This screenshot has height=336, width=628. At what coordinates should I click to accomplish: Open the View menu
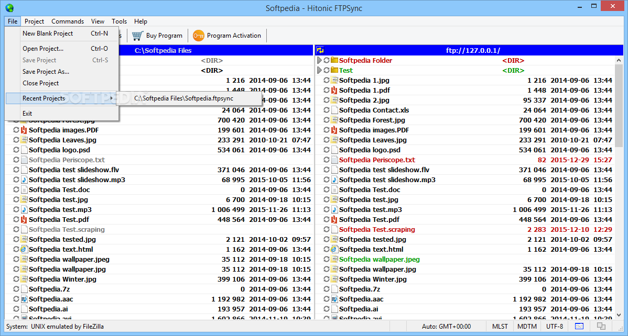(x=98, y=21)
